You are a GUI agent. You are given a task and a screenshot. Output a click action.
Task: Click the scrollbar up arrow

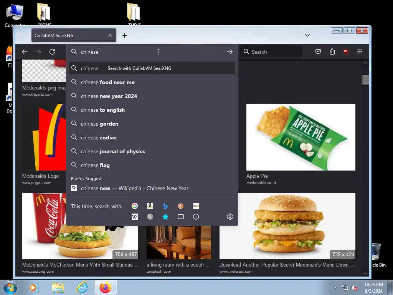[365, 63]
